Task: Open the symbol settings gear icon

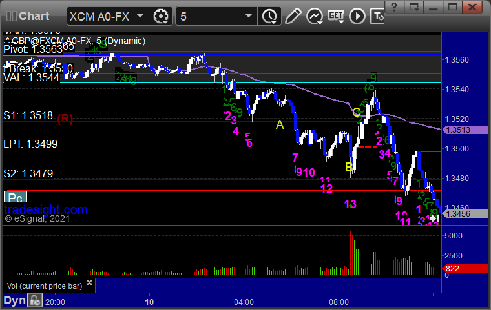Action: click(161, 16)
